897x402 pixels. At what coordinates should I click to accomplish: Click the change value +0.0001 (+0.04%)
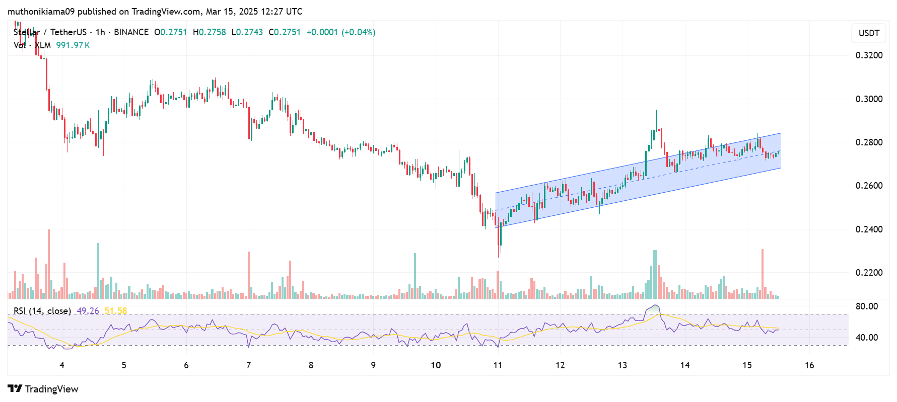pos(341,32)
